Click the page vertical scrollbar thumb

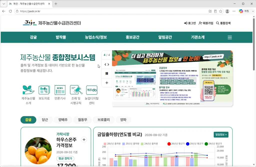tap(254, 44)
